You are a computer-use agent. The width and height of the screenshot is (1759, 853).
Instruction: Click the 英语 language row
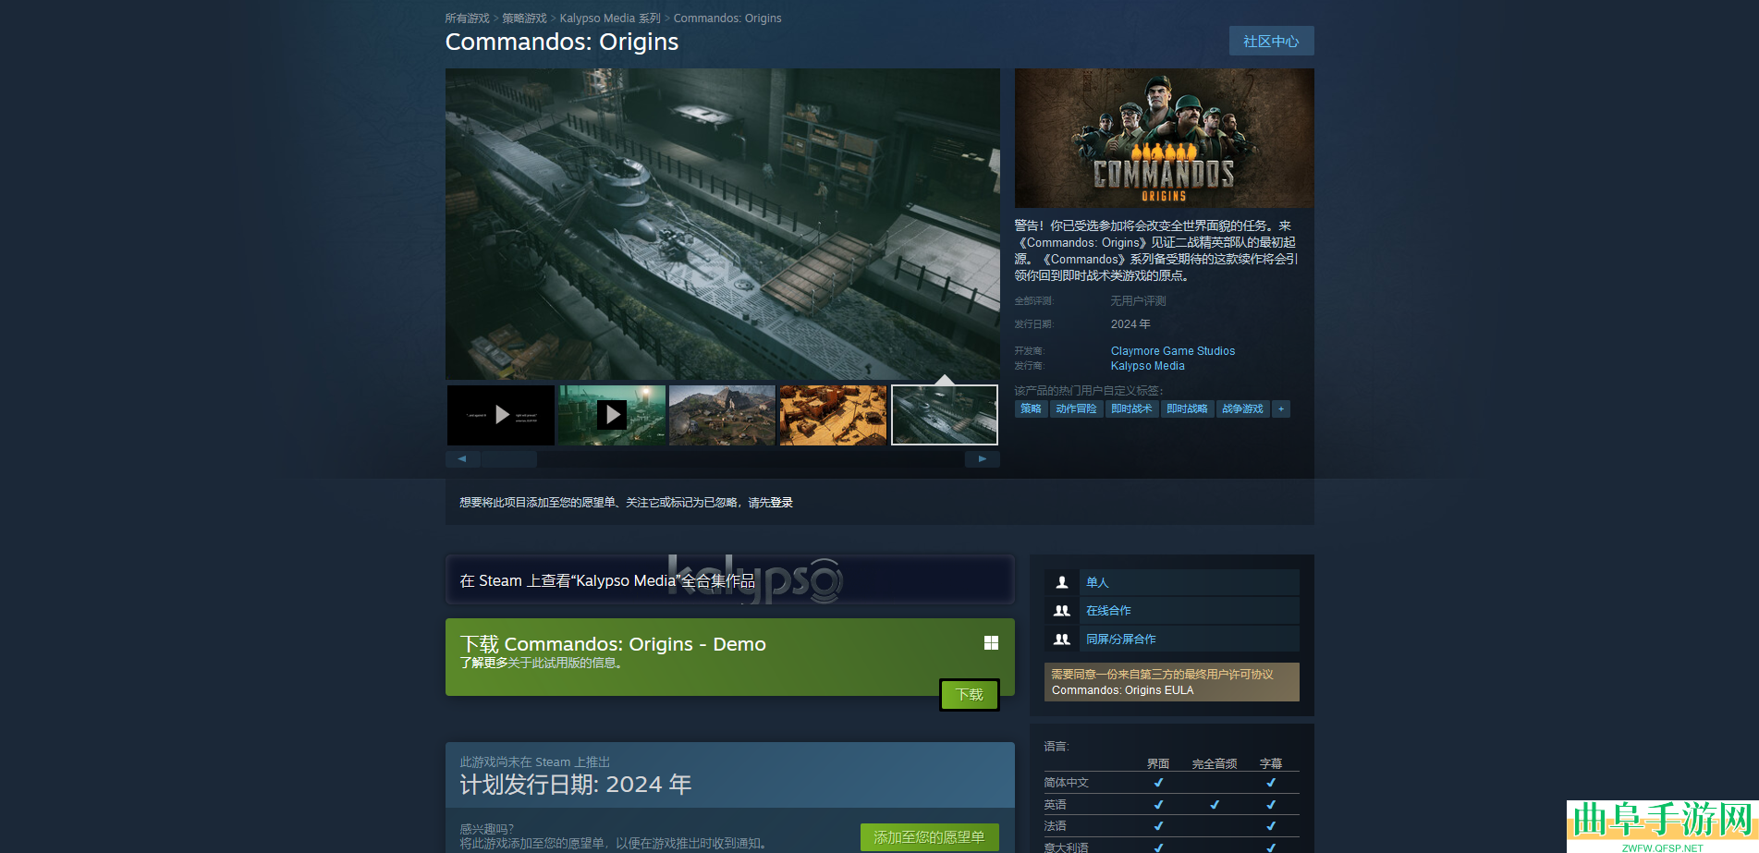pos(1171,805)
